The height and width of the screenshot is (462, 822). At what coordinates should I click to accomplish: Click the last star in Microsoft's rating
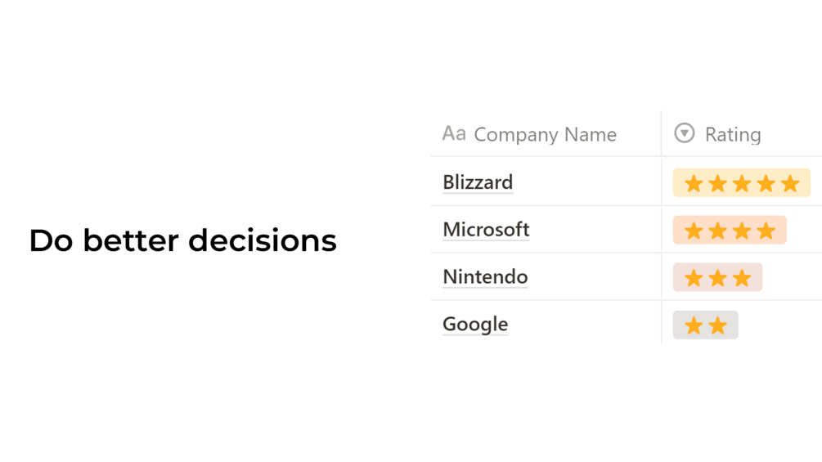pos(766,231)
